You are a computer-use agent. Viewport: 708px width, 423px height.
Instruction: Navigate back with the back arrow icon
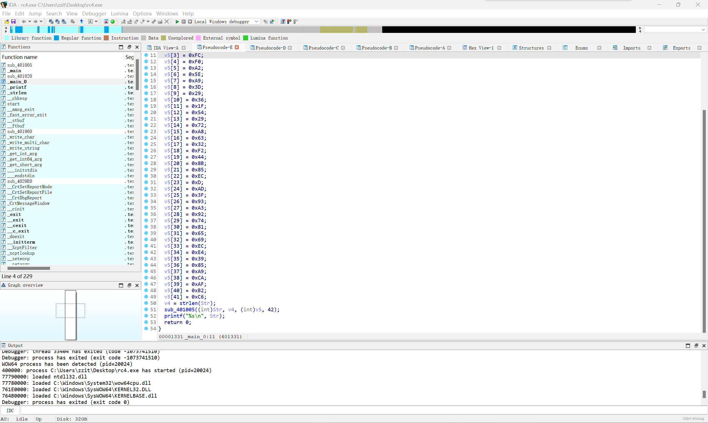click(24, 21)
